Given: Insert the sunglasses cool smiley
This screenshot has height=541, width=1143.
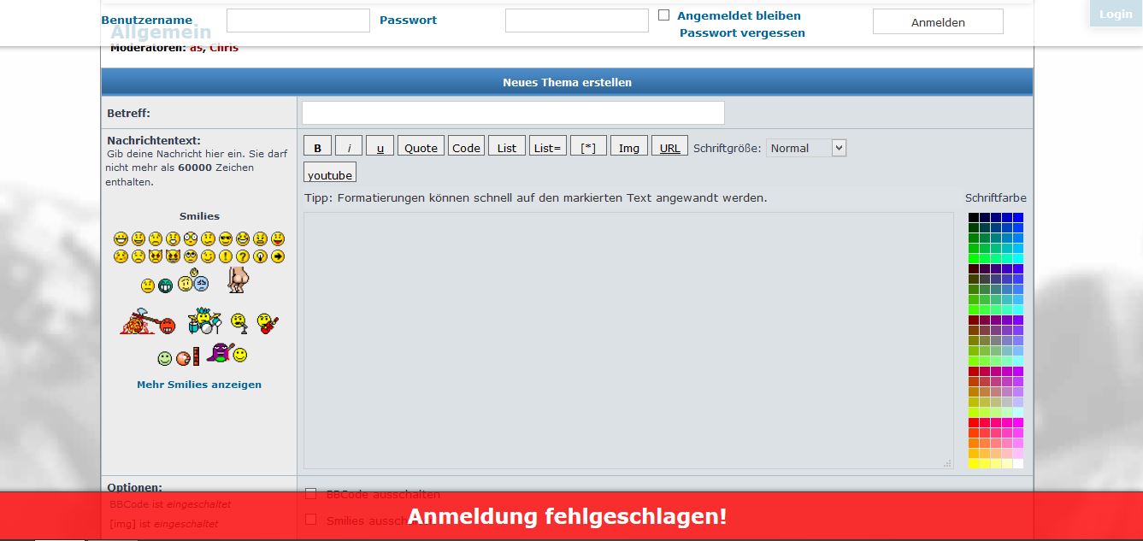Looking at the screenshot, I should (x=225, y=238).
